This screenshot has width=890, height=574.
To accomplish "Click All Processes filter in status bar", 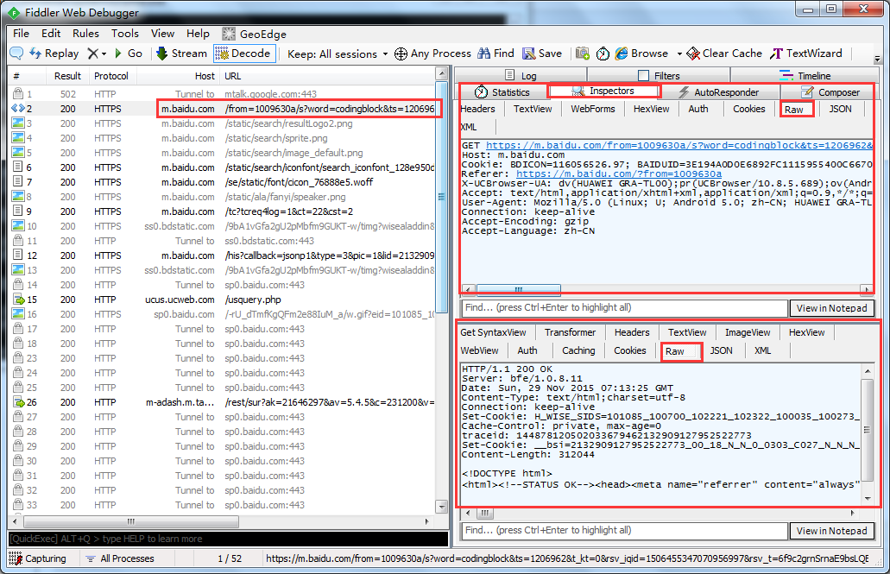I will (x=120, y=558).
